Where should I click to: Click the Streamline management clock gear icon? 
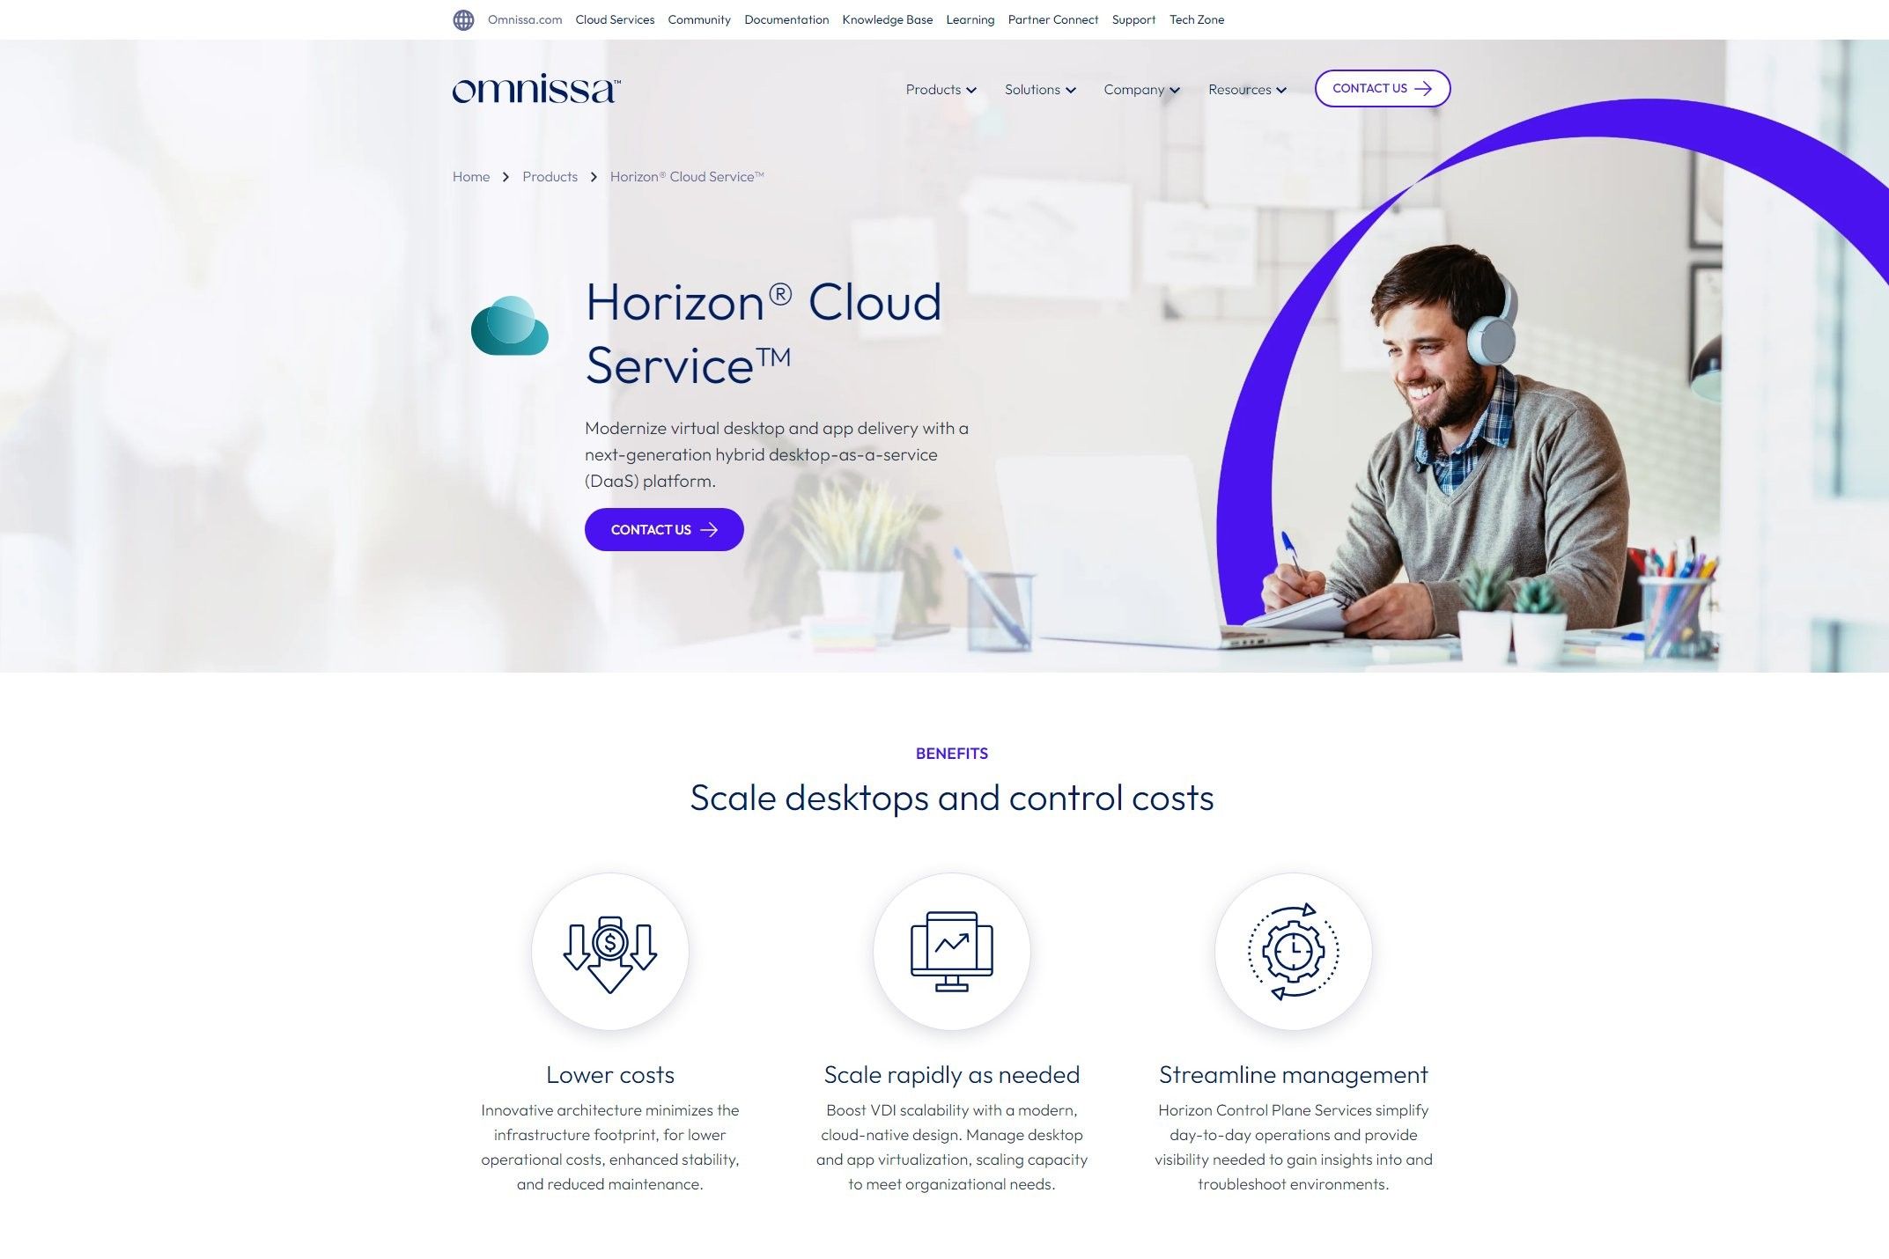pos(1293,950)
